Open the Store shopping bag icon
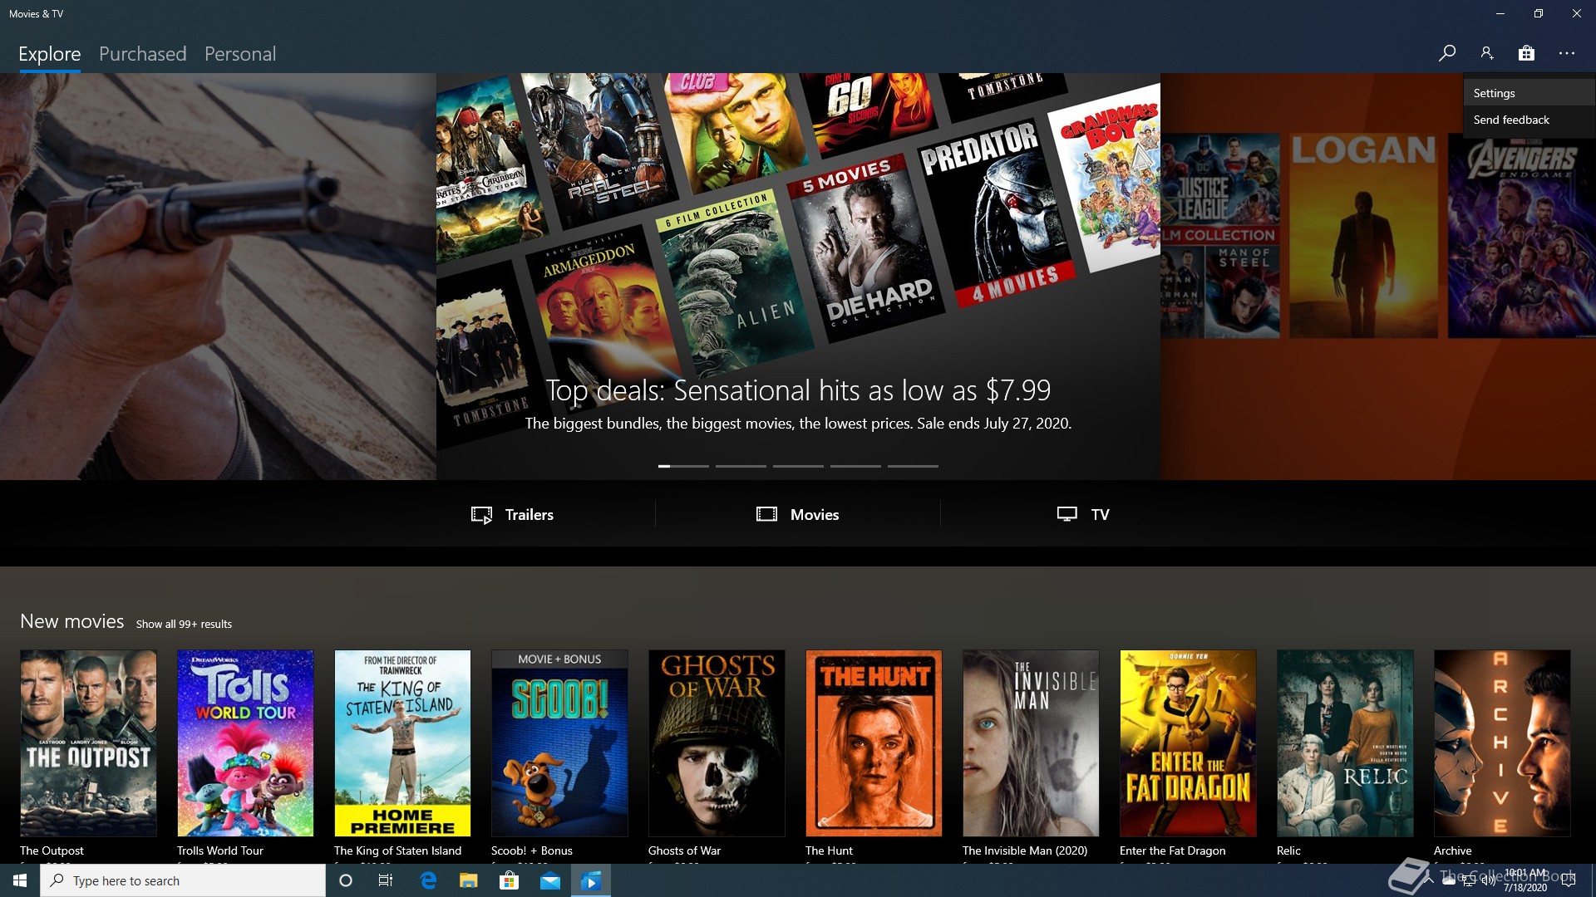Viewport: 1596px width, 897px height. pyautogui.click(x=1526, y=53)
